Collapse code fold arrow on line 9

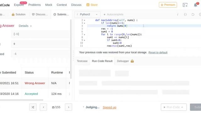84,40
